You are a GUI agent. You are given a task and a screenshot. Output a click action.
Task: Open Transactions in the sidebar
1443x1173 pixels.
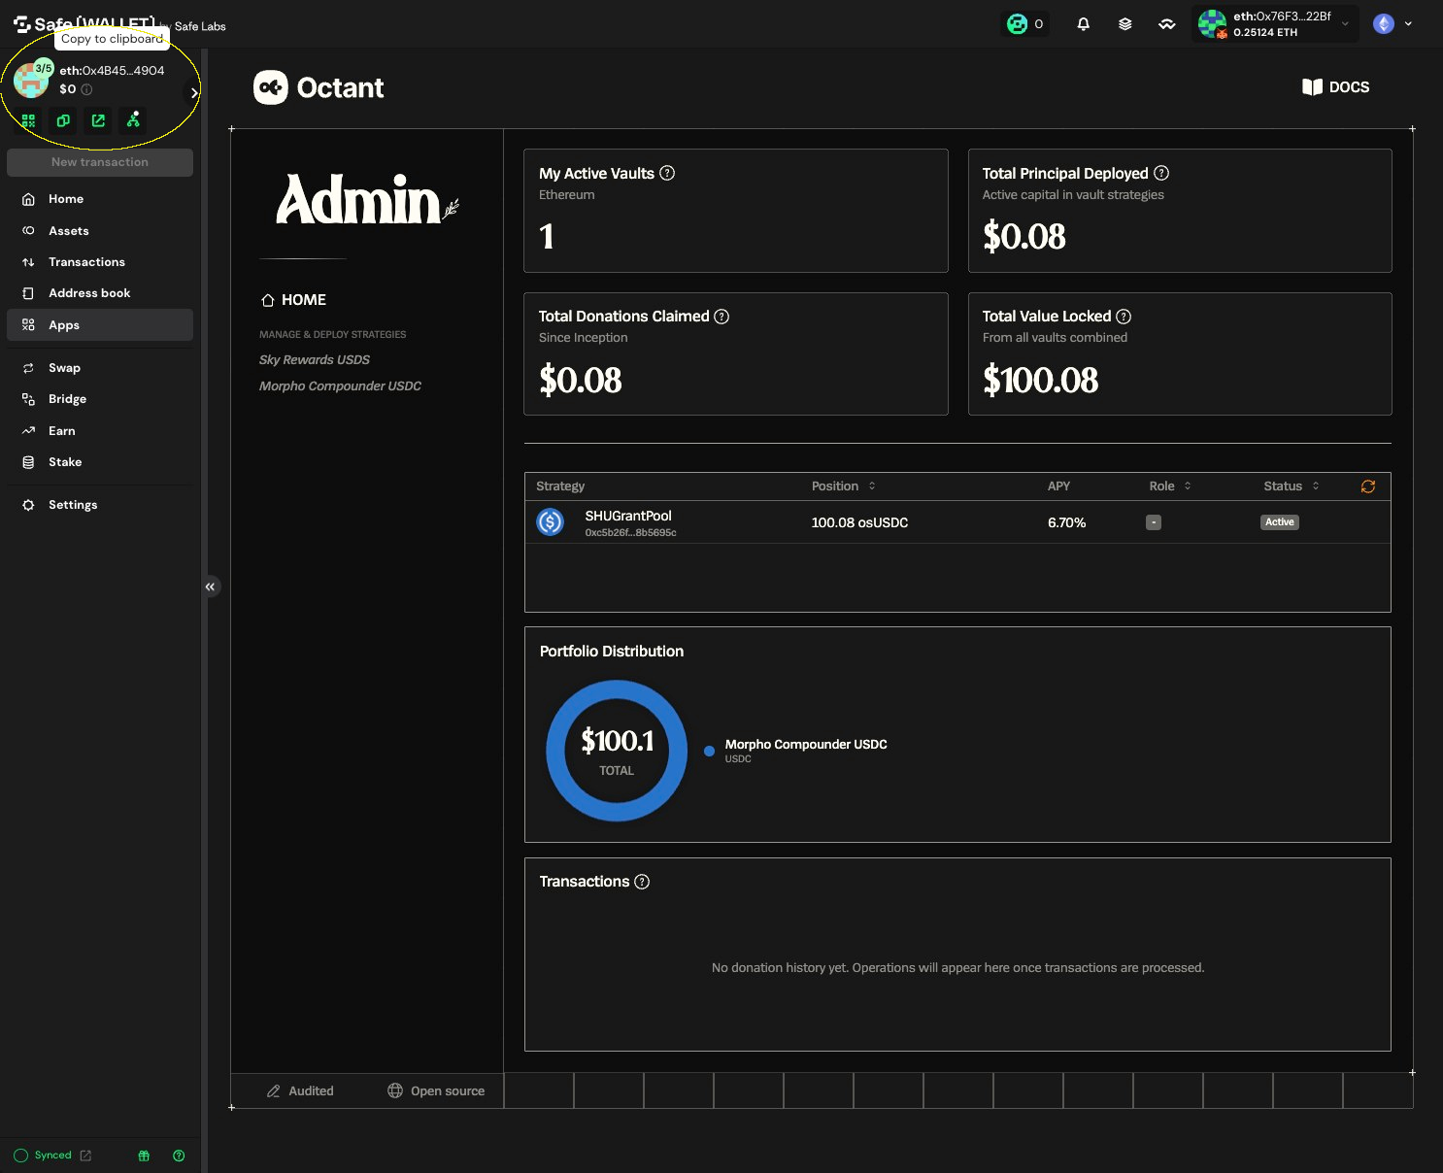(100, 262)
